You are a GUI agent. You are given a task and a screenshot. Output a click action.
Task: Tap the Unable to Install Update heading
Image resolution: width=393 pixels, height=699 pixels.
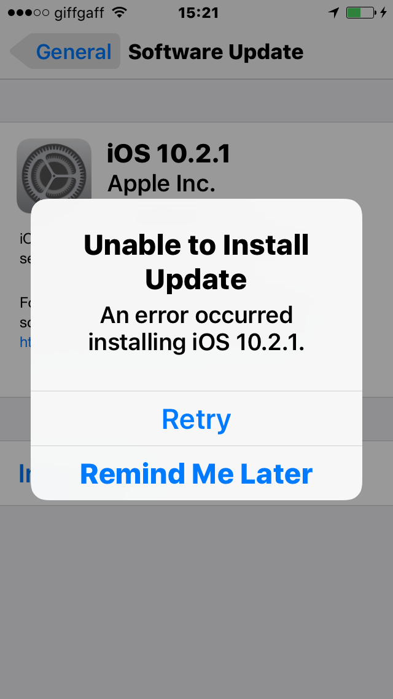coord(196,262)
